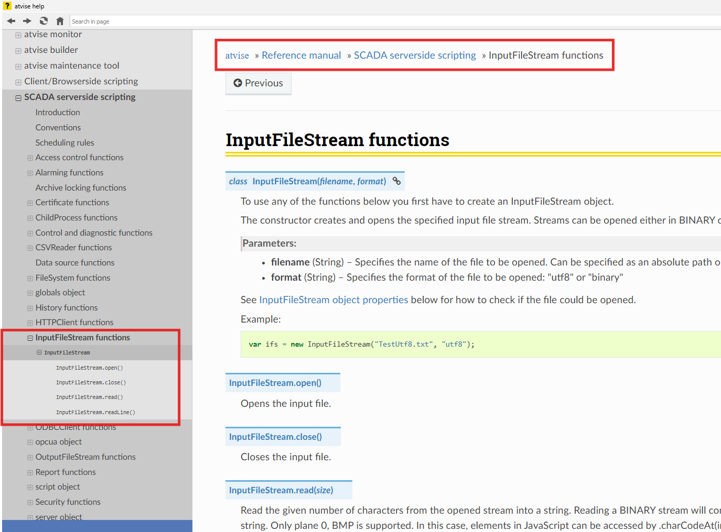
Task: Copy permalink icon next to InputFileStream class
Action: 397,181
